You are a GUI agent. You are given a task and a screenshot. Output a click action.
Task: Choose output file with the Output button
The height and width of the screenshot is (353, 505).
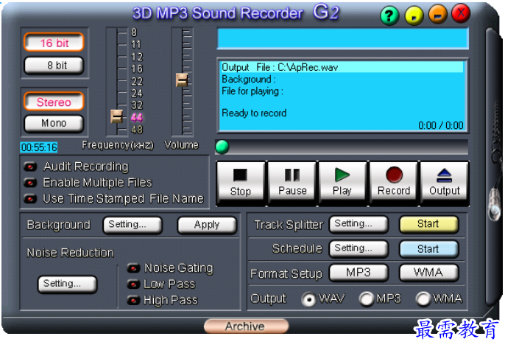point(444,183)
